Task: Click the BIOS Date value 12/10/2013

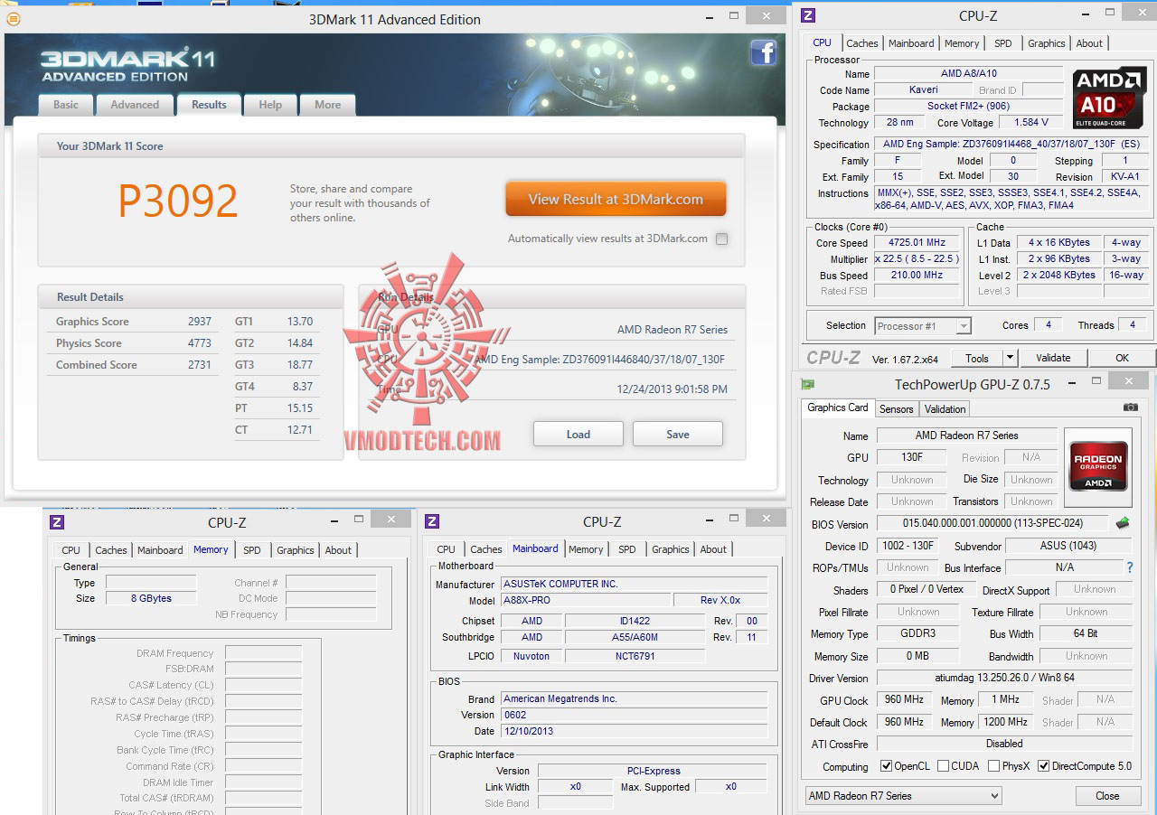Action: 635,731
